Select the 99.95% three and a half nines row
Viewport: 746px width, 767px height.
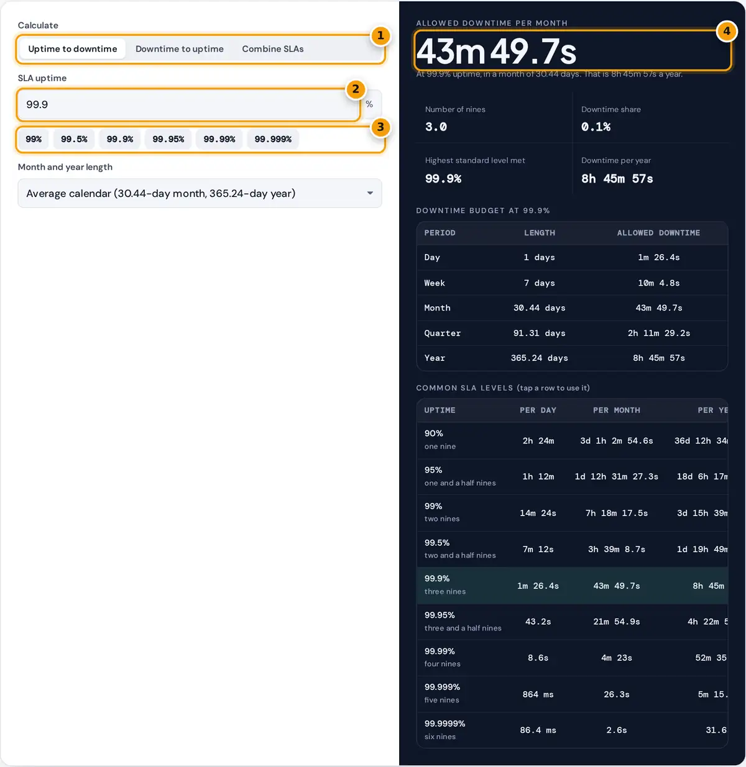[572, 622]
